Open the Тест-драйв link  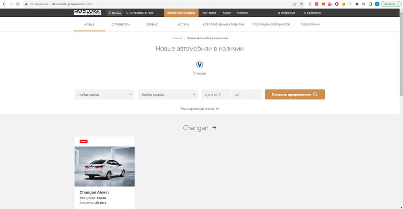coord(209,13)
